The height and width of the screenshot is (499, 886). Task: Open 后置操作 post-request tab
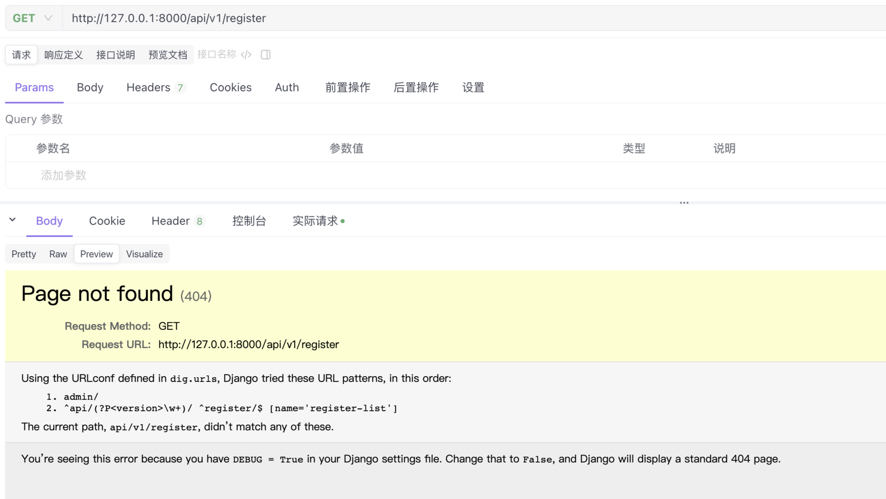coord(416,88)
